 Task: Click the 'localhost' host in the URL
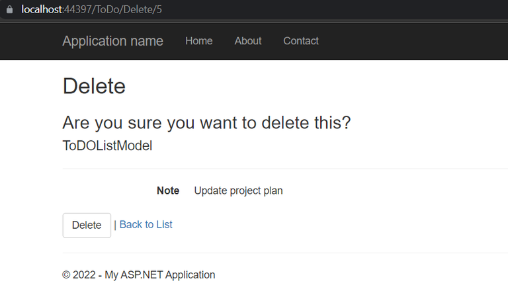[x=42, y=9]
